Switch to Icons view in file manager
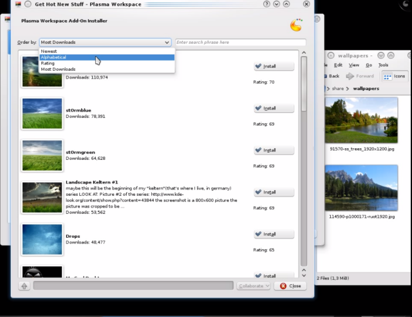Viewport: 412px width, 317px height. tap(395, 76)
